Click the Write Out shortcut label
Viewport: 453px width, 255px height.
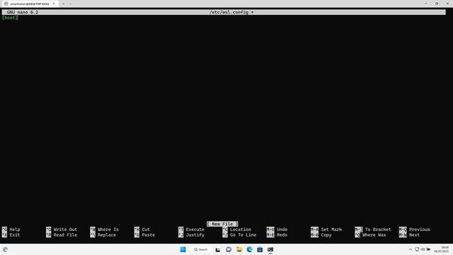point(65,229)
